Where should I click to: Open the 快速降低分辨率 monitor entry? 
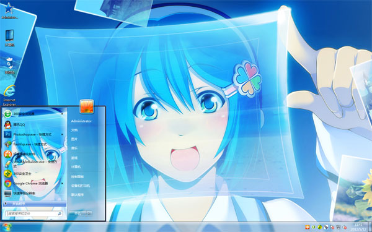[x=34, y=193]
